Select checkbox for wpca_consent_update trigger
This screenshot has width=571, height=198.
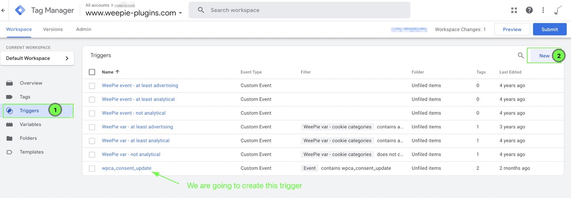click(x=92, y=168)
